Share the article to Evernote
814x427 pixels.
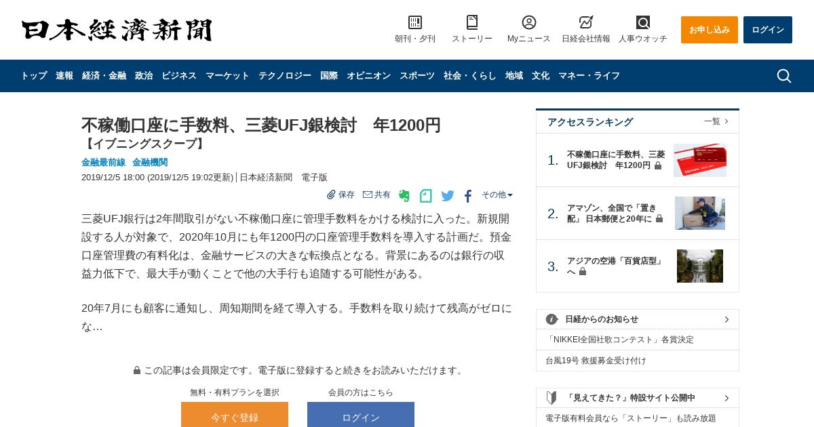click(404, 196)
